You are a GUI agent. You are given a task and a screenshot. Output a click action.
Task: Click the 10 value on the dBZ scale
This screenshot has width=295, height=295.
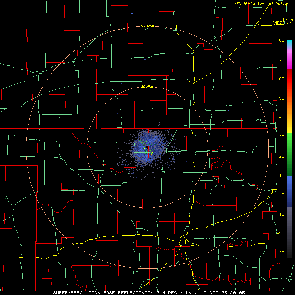[x=282, y=176]
